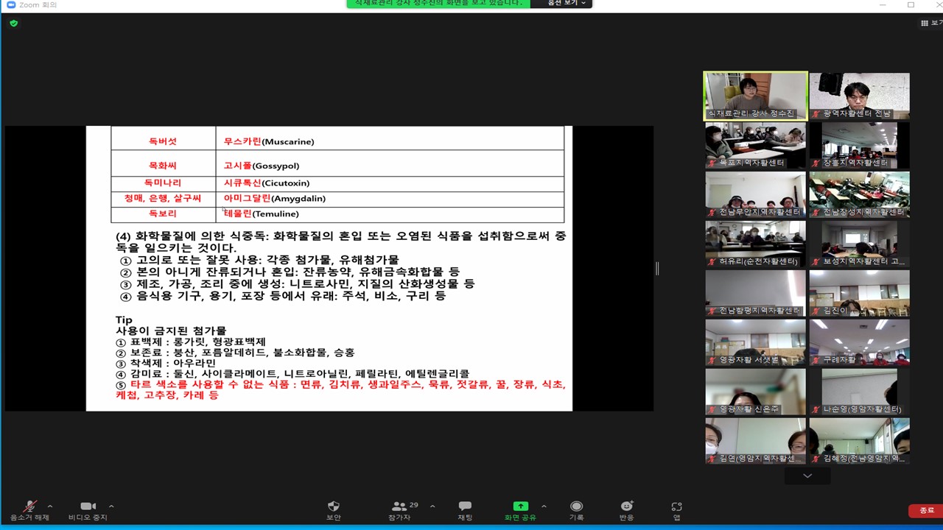Click the green 화면 공유 share screen icon
The width and height of the screenshot is (943, 530).
coord(520,506)
